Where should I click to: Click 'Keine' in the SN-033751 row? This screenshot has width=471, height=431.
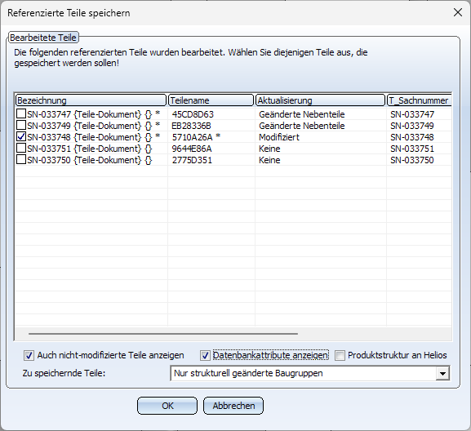click(269, 149)
